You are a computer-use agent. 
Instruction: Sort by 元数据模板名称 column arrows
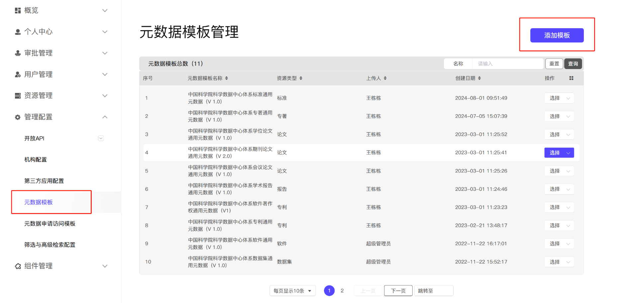(227, 78)
